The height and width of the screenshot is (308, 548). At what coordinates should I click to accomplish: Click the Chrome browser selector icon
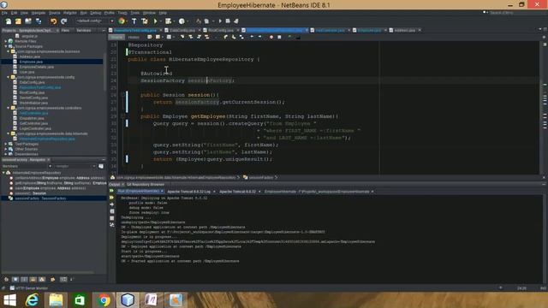(x=122, y=21)
